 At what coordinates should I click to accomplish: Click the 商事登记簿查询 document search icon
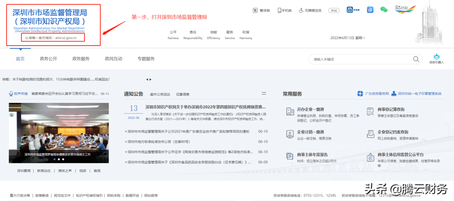[370, 111]
